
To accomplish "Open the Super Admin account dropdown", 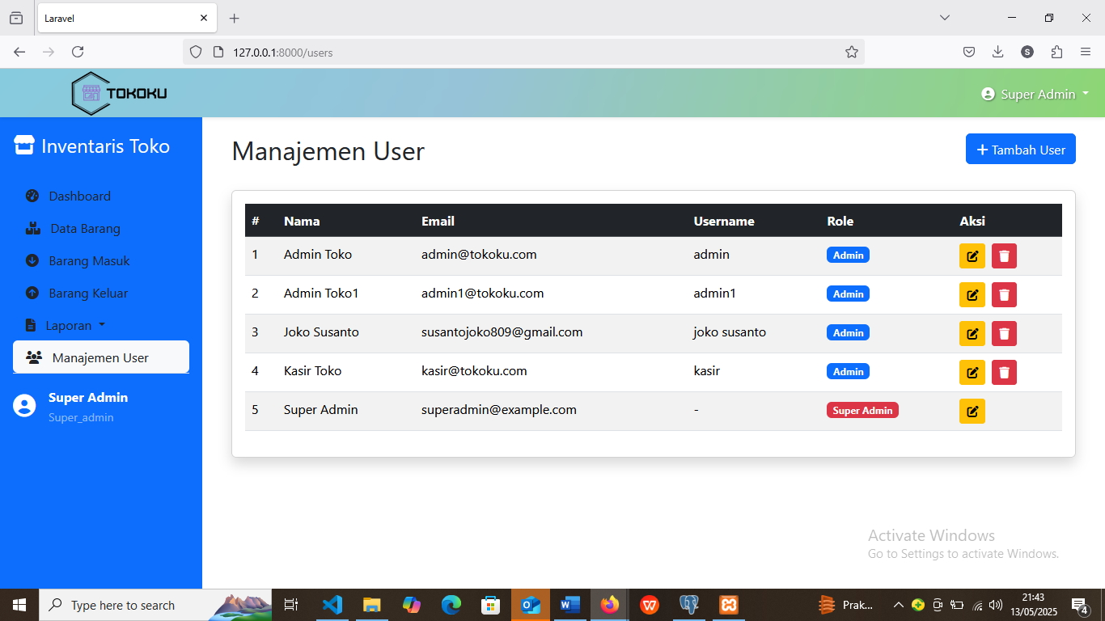I will pos(1035,94).
